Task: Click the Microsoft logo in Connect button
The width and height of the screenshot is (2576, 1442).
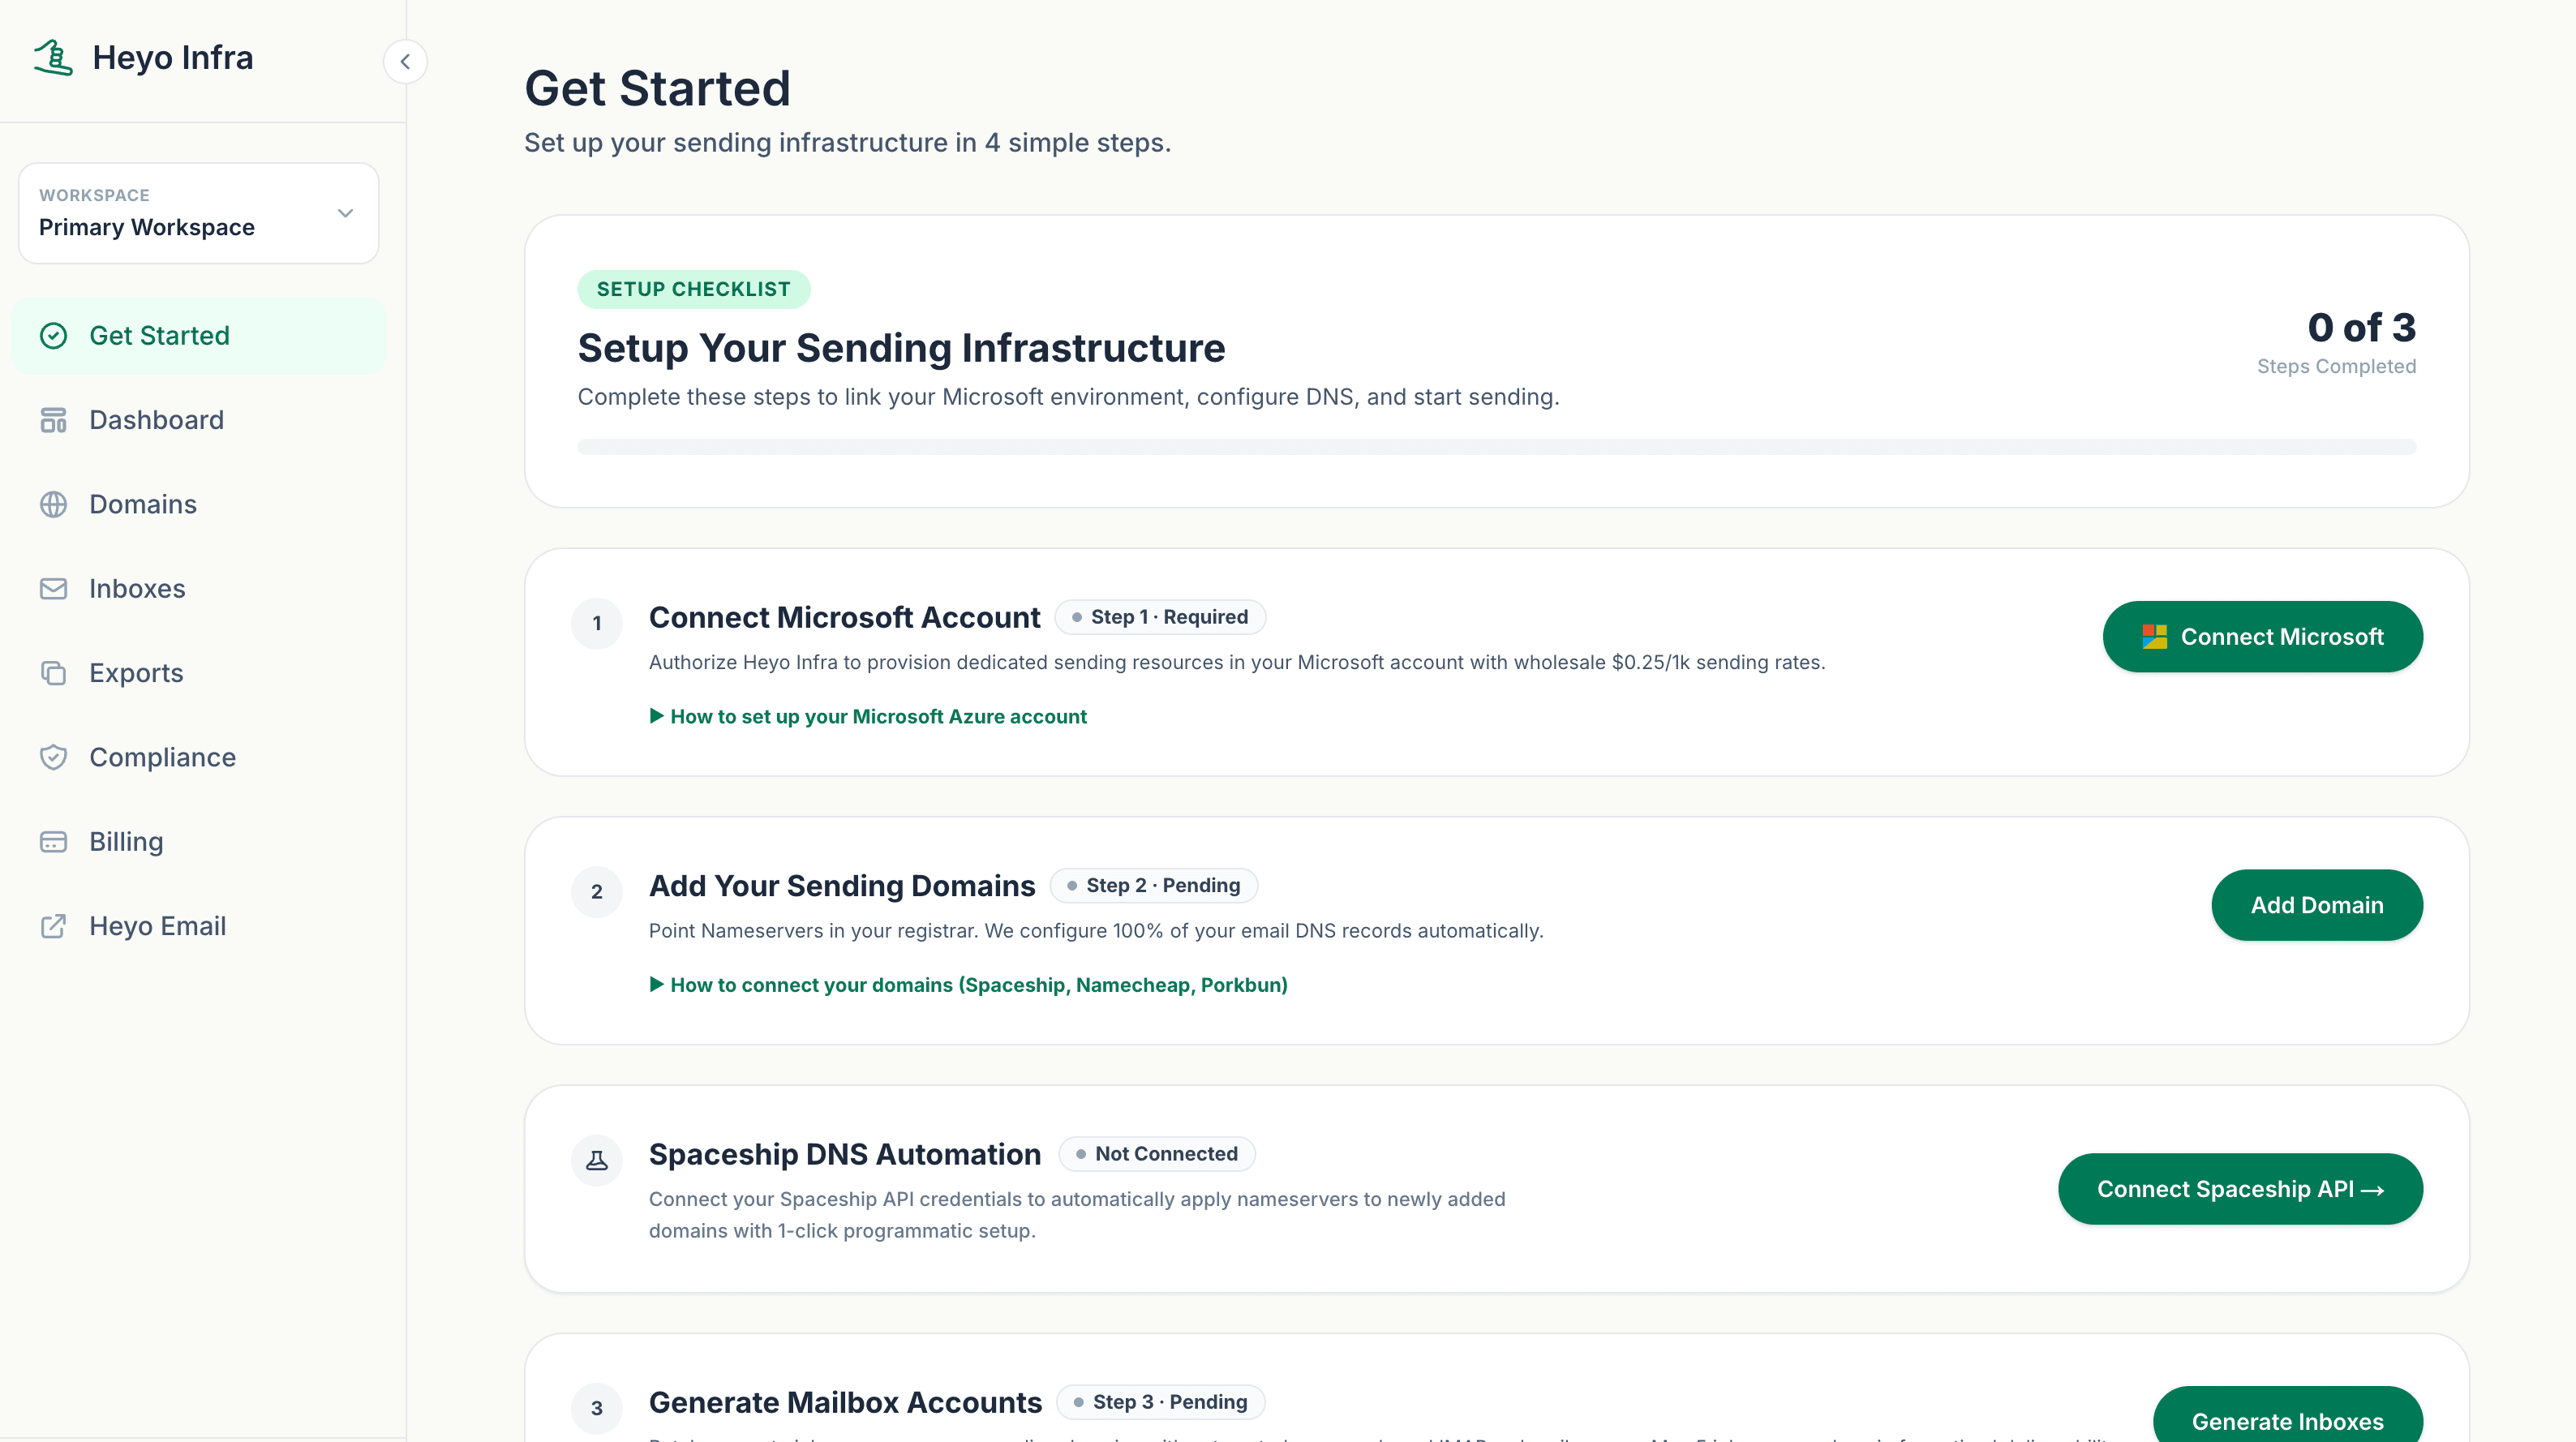Action: [2154, 637]
